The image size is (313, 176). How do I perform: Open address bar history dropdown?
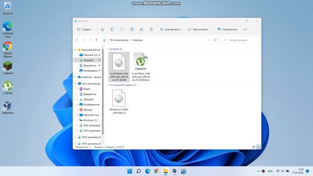pos(208,40)
